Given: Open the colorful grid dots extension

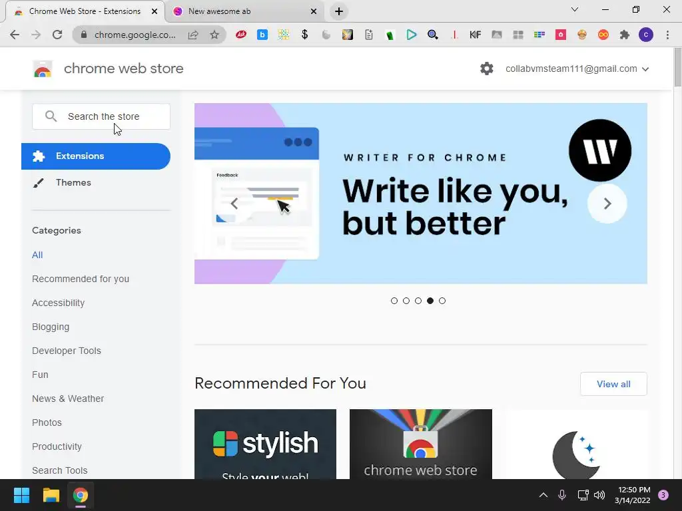Looking at the screenshot, I should point(284,35).
